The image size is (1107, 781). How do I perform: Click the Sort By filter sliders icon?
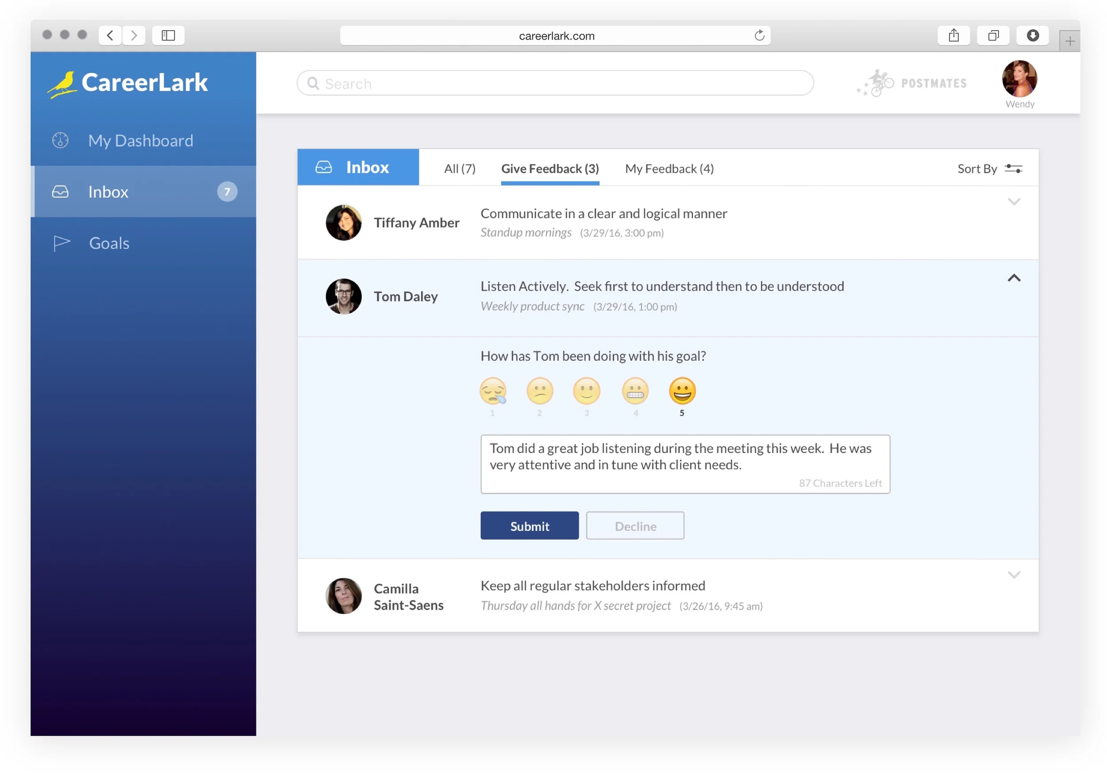1014,169
